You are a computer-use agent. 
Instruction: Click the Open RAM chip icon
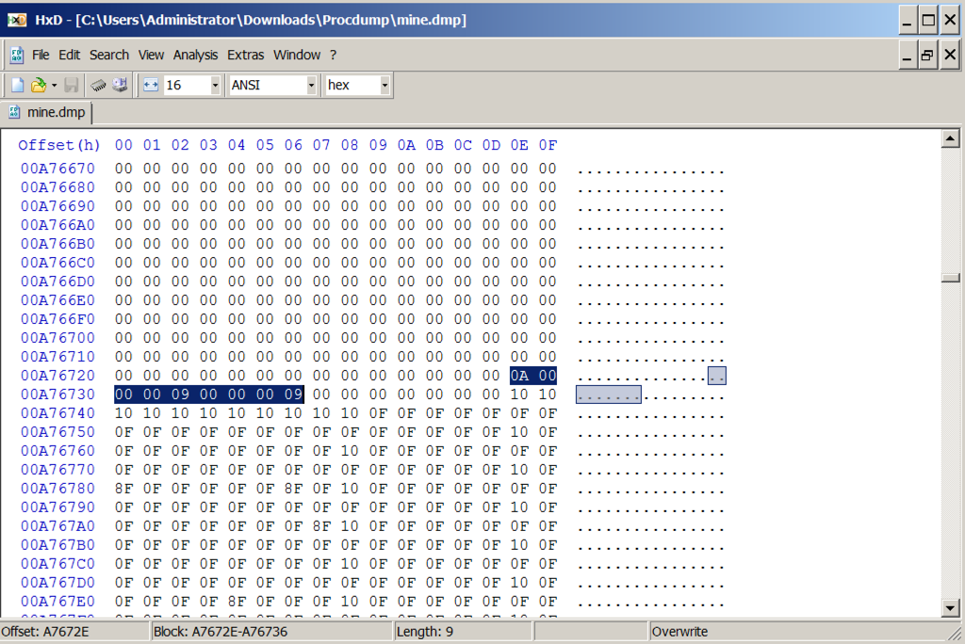pos(98,85)
